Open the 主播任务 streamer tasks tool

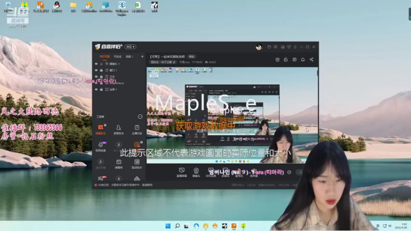pos(137,130)
